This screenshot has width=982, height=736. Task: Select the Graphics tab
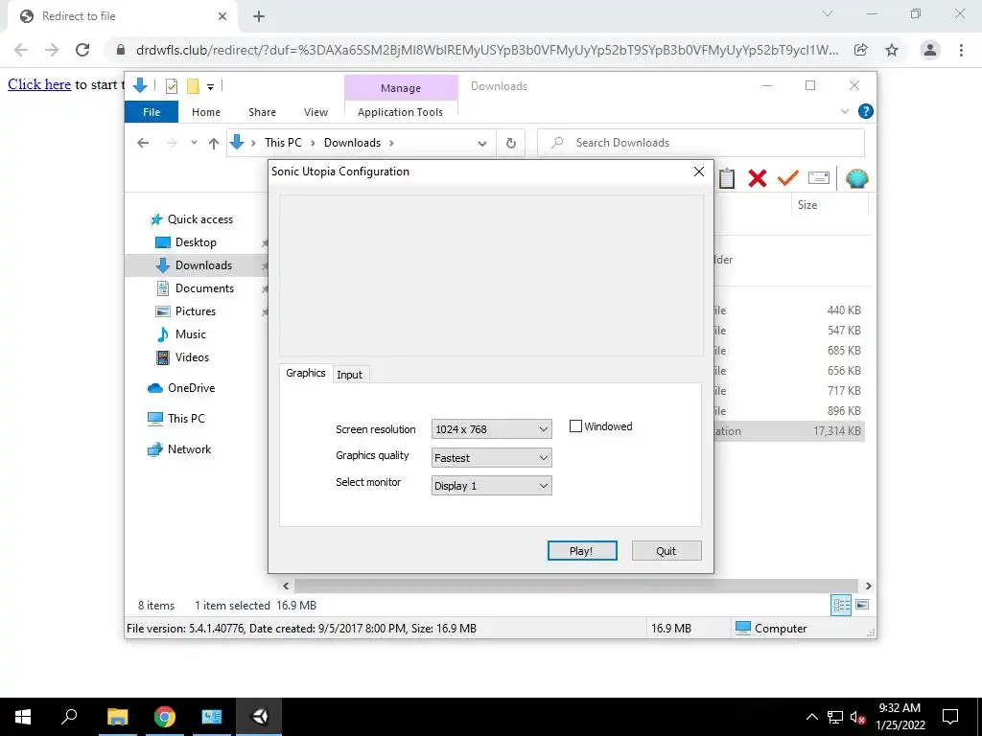click(x=306, y=373)
